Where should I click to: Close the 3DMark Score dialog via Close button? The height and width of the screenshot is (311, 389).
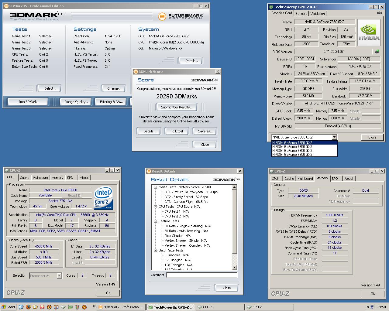click(205, 145)
